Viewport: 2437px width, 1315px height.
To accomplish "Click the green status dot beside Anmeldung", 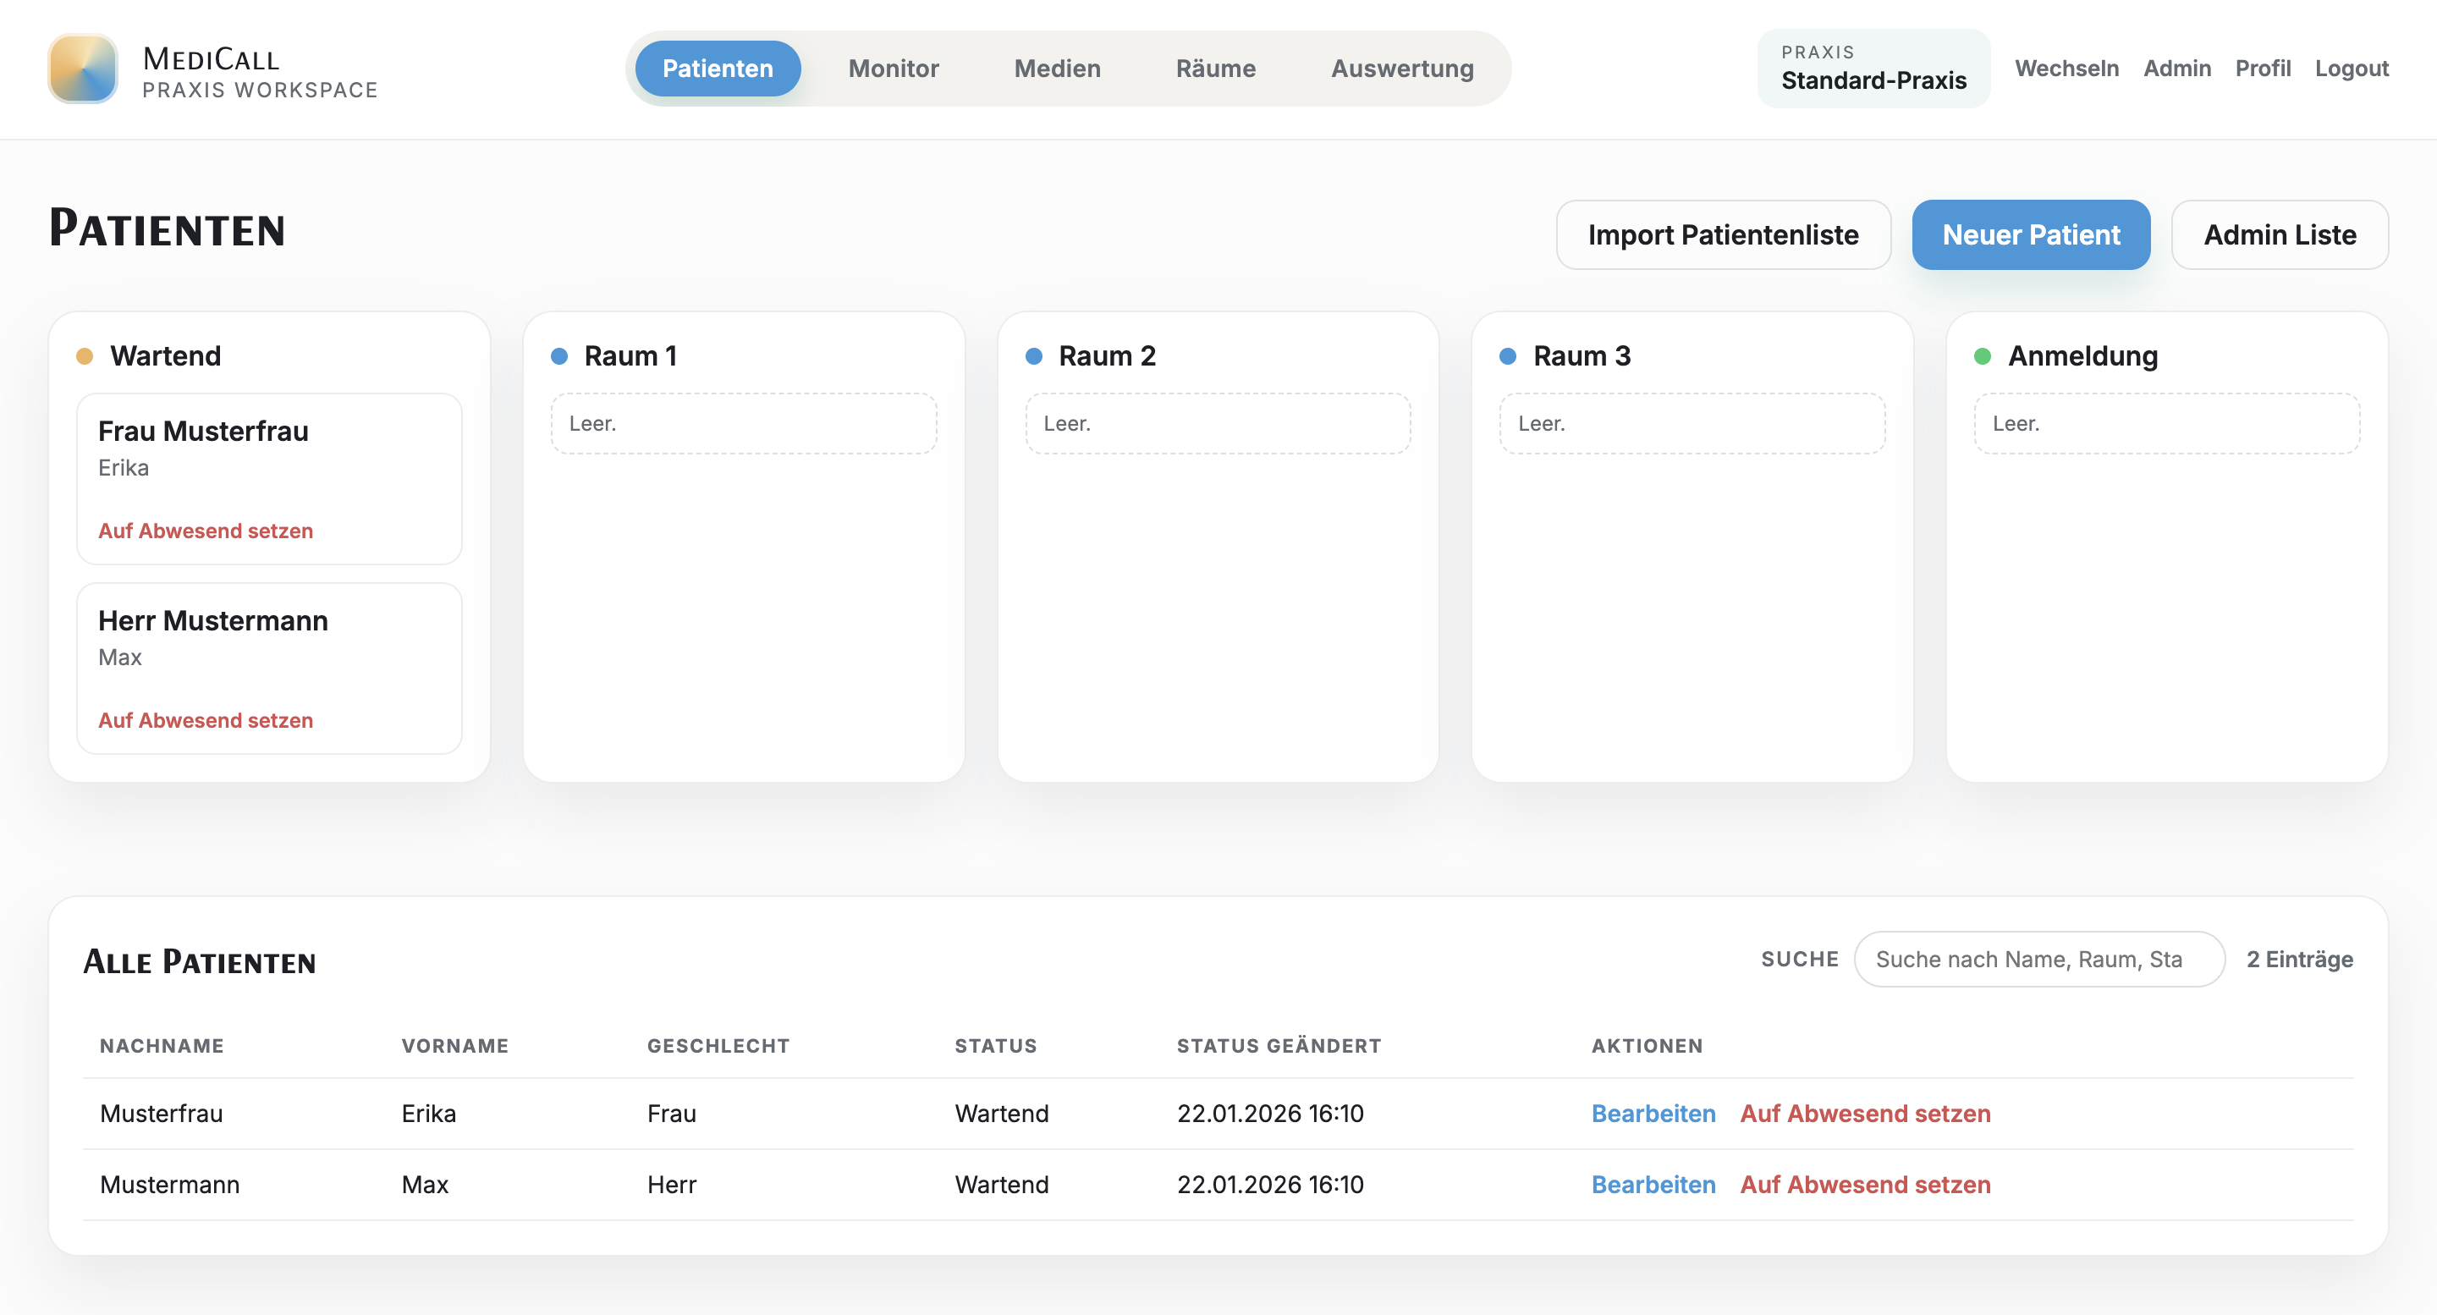I will click(x=1982, y=355).
